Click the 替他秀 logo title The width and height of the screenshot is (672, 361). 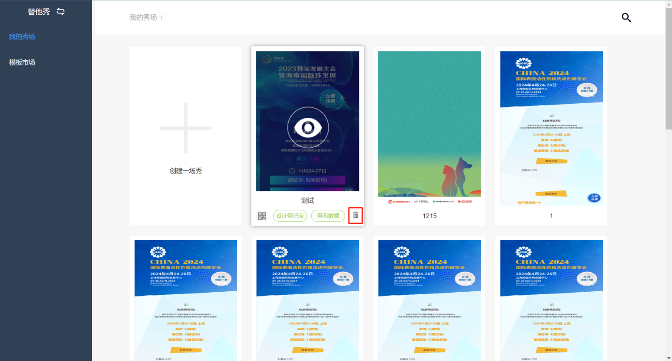pyautogui.click(x=39, y=12)
